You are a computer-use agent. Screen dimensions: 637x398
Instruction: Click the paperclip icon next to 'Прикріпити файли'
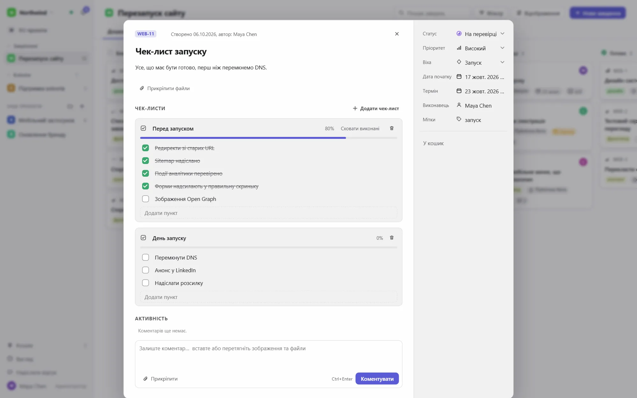[x=142, y=88]
